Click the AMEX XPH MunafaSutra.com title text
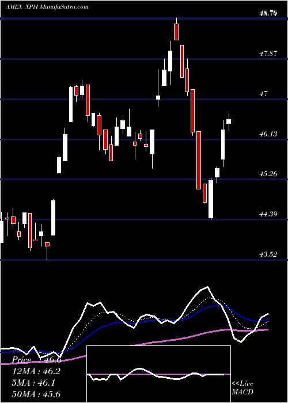 [x=47, y=7]
